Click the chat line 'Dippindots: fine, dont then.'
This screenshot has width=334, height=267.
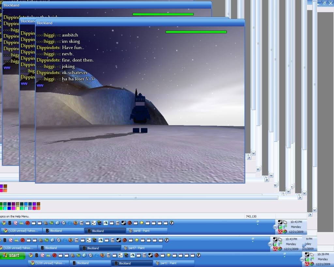pos(65,60)
